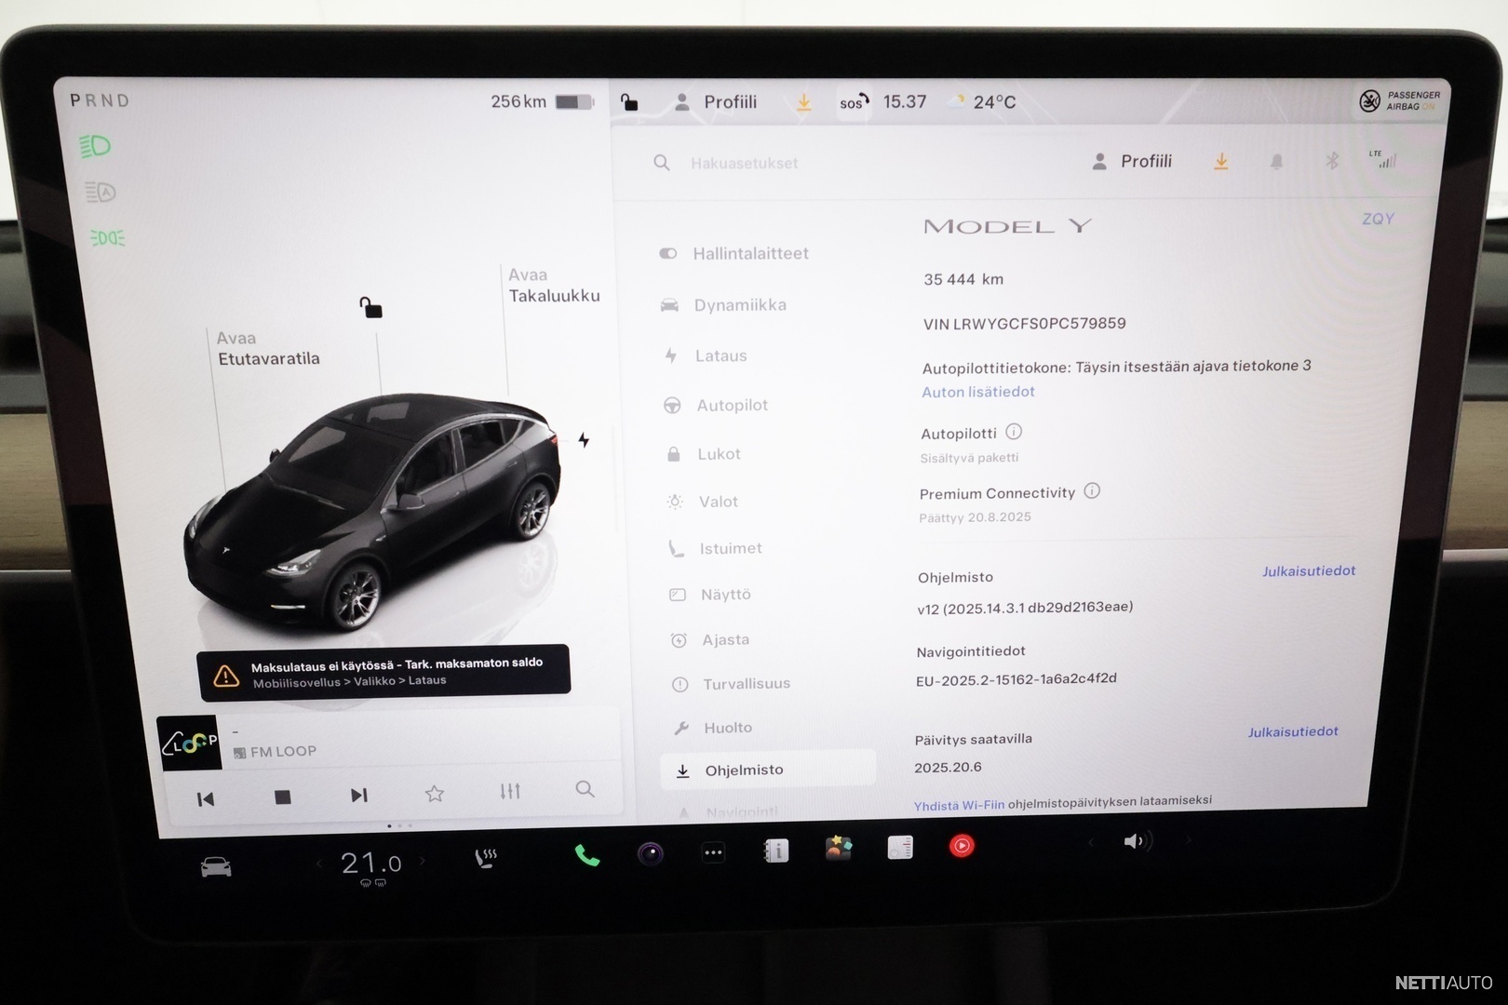The image size is (1508, 1005).
Task: Open Julkaisutiedot beside Päivitys saatavilla
Action: tap(1293, 731)
